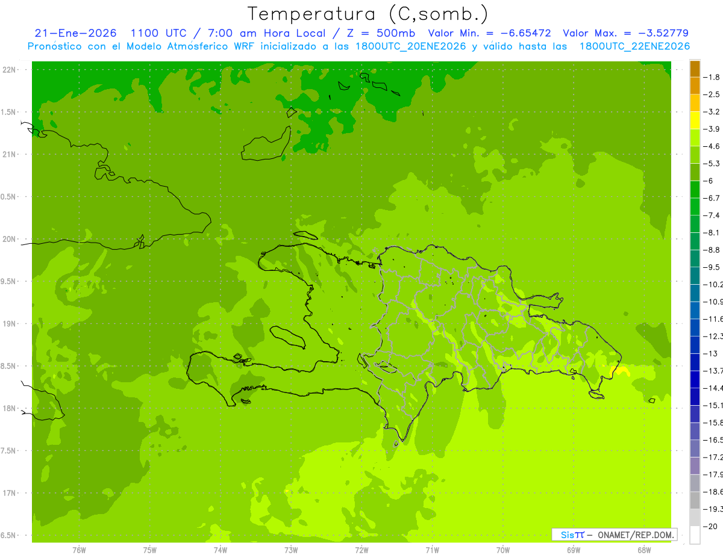The width and height of the screenshot is (723, 558).
Task: Click the dark blue swatch between -14.4 and -13.7
Action: 695,379
